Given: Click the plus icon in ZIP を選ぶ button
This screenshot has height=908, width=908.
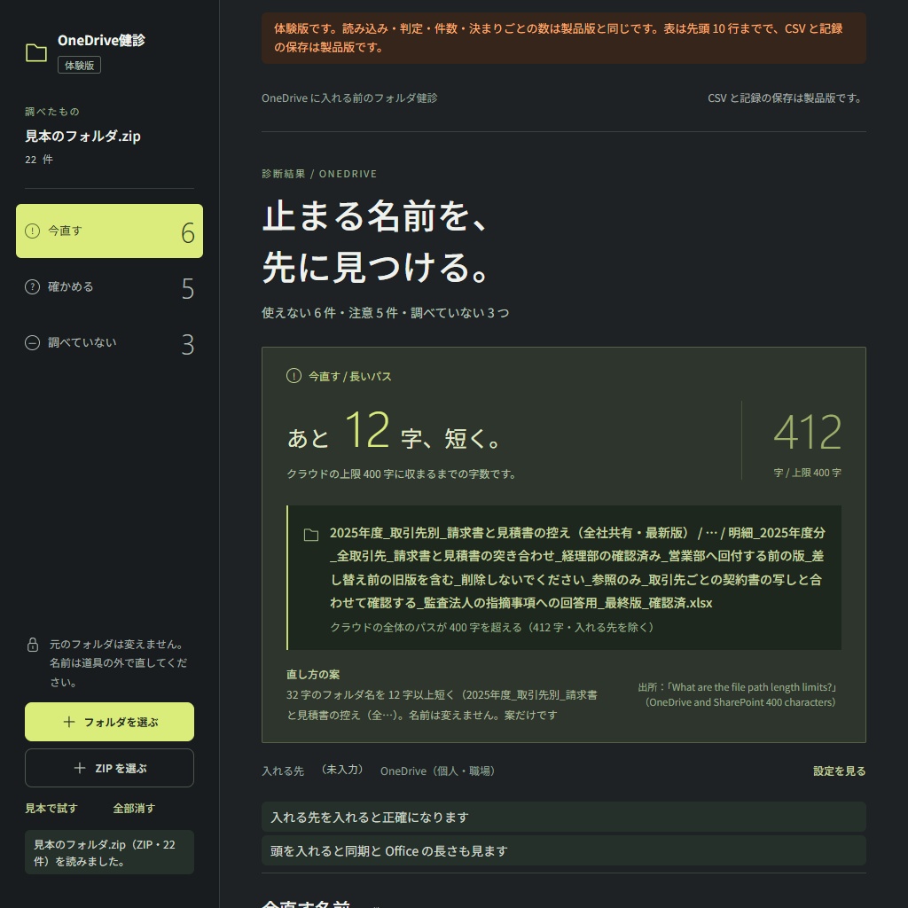Looking at the screenshot, I should pyautogui.click(x=80, y=768).
